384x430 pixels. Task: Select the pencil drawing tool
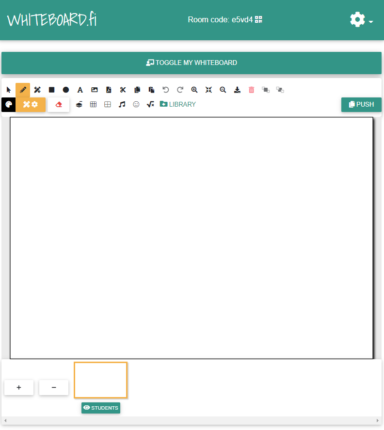point(23,90)
